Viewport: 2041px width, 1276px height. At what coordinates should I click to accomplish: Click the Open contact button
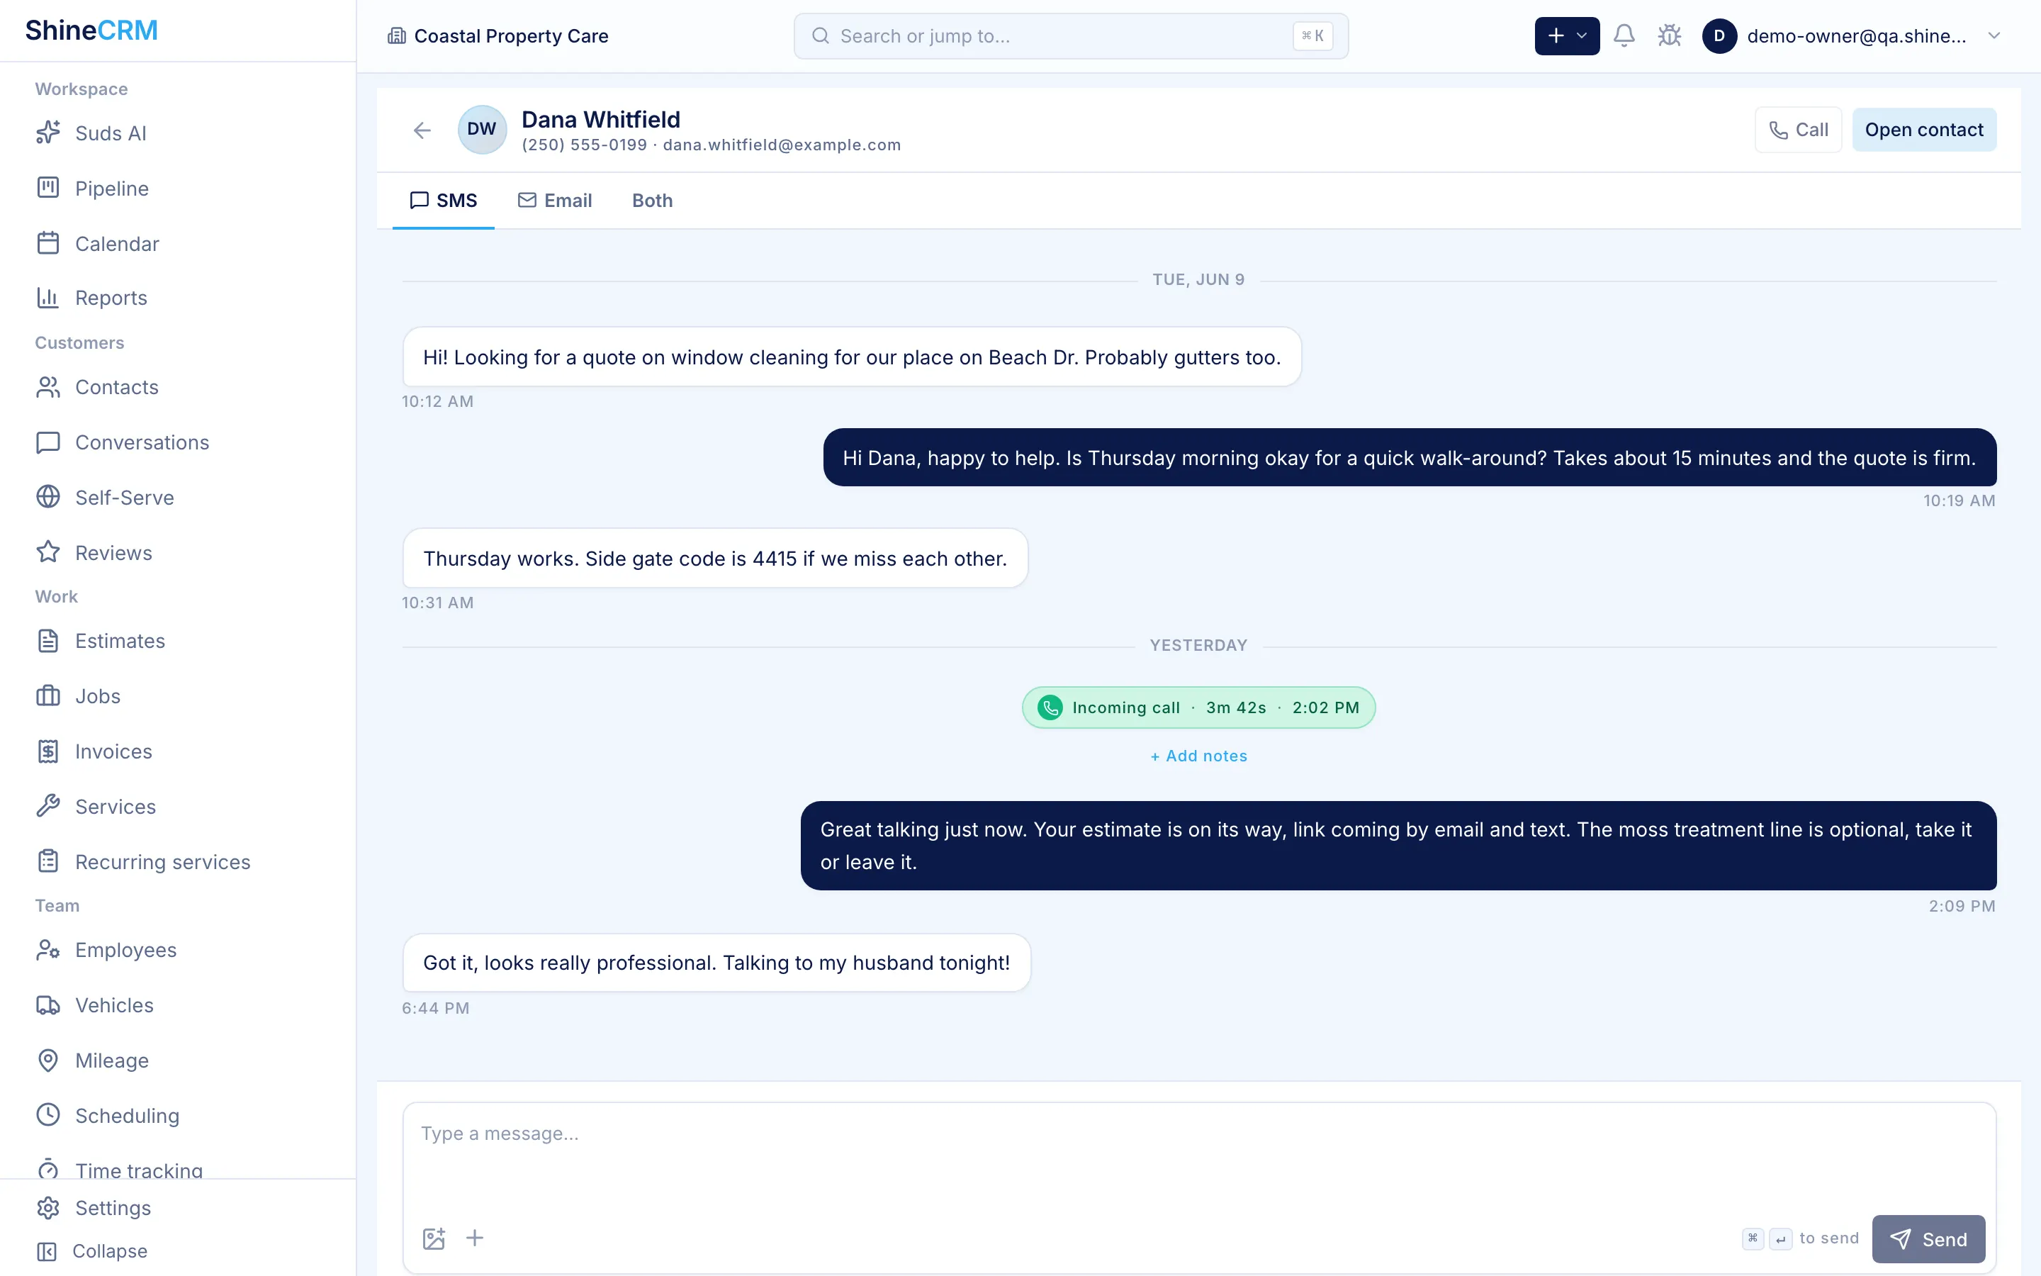point(1924,130)
